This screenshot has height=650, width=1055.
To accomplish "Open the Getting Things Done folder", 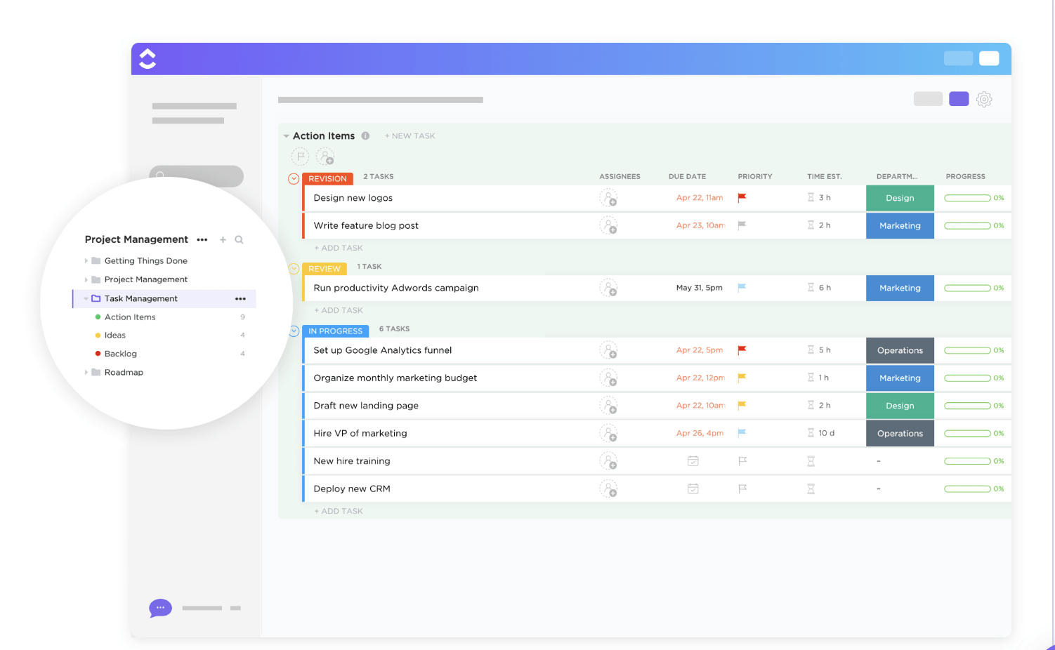I will [146, 261].
